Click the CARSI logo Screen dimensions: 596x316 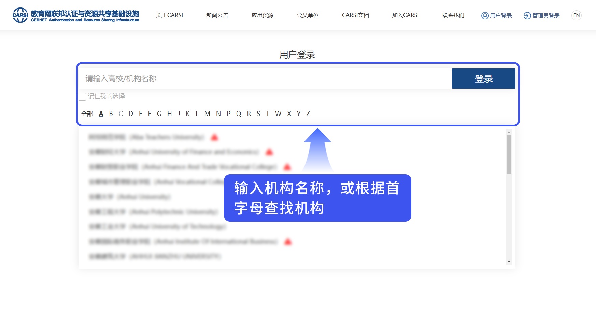point(21,15)
